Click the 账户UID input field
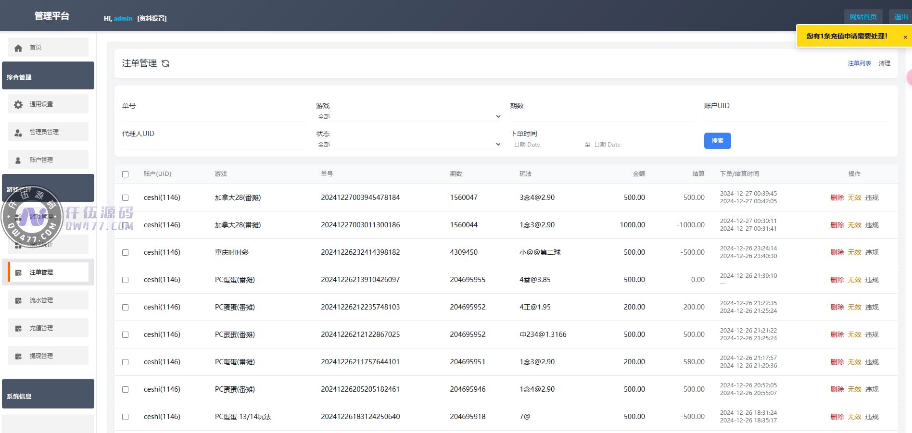912x433 pixels. click(797, 117)
